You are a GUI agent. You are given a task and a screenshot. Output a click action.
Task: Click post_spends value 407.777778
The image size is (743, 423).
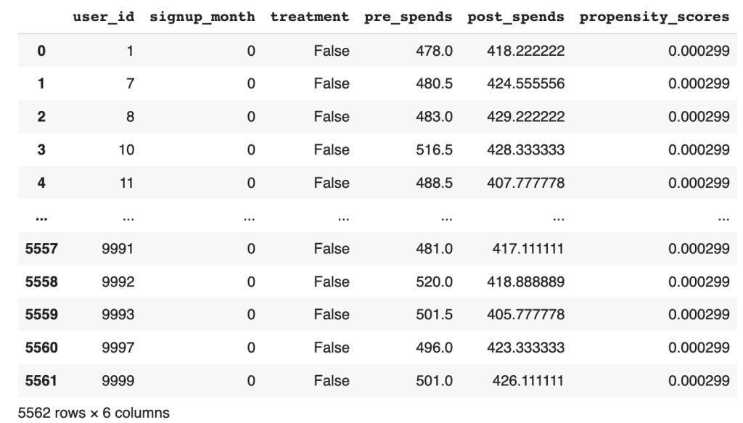point(521,183)
